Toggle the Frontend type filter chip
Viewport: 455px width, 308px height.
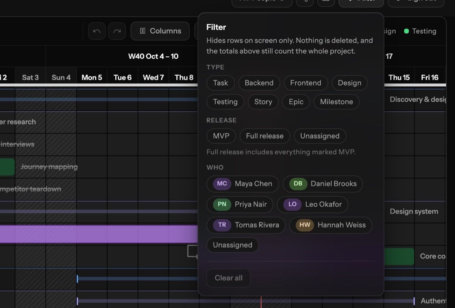[x=305, y=83]
